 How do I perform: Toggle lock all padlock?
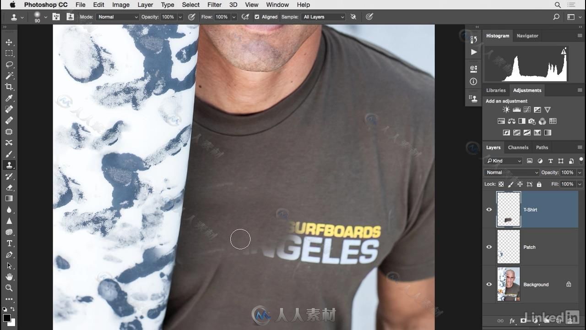click(x=539, y=184)
